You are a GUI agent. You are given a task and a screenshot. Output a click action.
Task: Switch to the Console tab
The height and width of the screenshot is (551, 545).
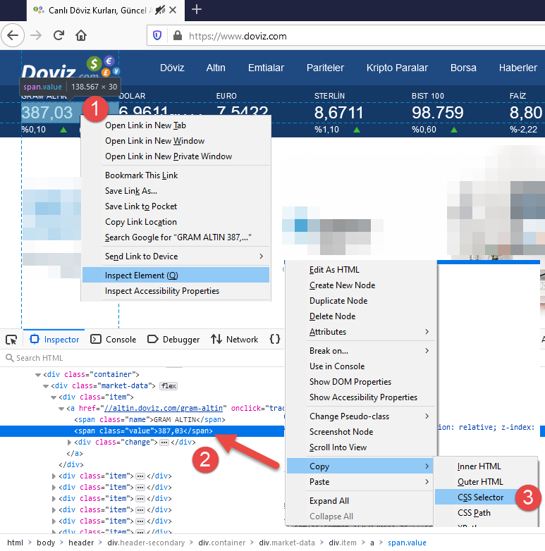pos(114,340)
